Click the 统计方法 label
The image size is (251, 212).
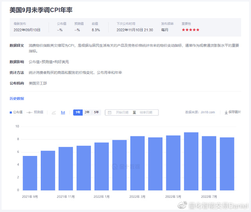tap(17, 72)
